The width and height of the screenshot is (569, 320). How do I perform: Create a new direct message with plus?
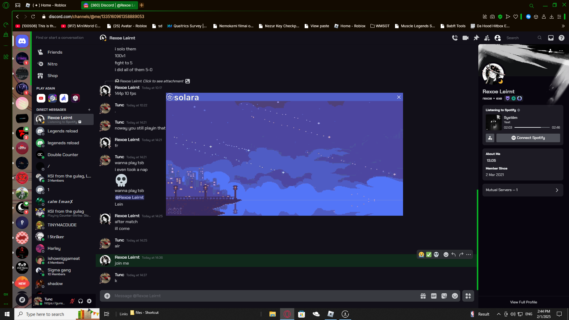tap(89, 110)
